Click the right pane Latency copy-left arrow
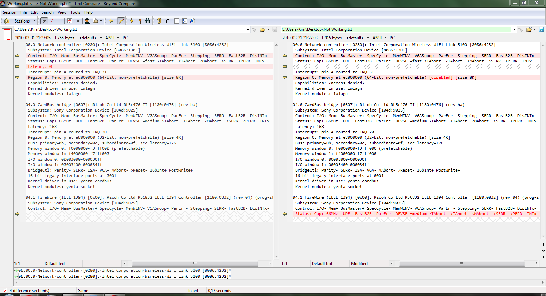The width and height of the screenshot is (546, 296). (285, 66)
